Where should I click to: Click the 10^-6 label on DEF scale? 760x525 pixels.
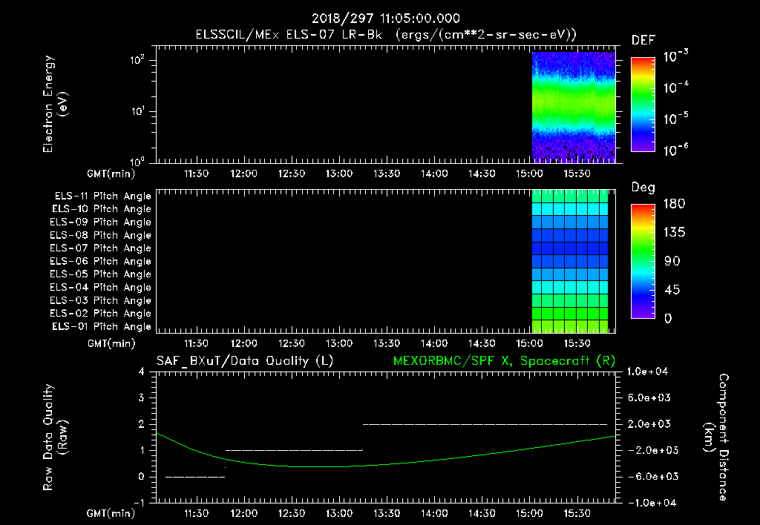click(x=675, y=150)
